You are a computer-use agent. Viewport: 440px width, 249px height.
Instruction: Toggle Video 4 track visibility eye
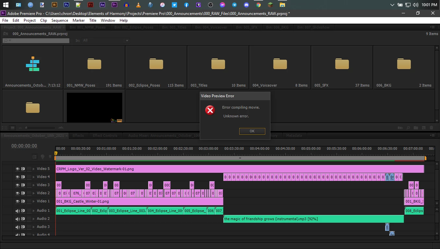(18, 177)
